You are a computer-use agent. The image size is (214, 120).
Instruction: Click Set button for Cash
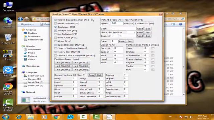148,29
